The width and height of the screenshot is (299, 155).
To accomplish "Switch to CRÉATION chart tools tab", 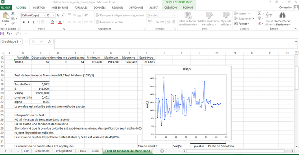I will coord(170,7).
